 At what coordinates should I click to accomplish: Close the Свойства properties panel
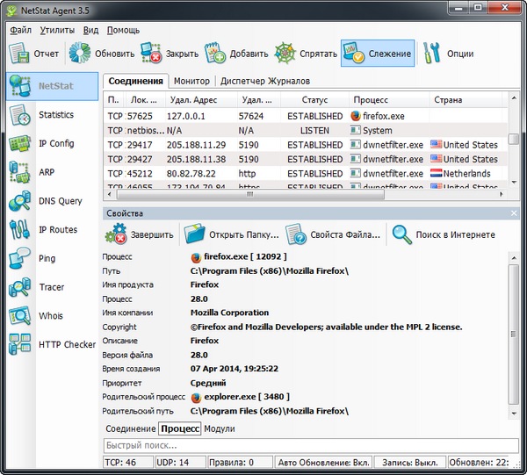coord(513,213)
